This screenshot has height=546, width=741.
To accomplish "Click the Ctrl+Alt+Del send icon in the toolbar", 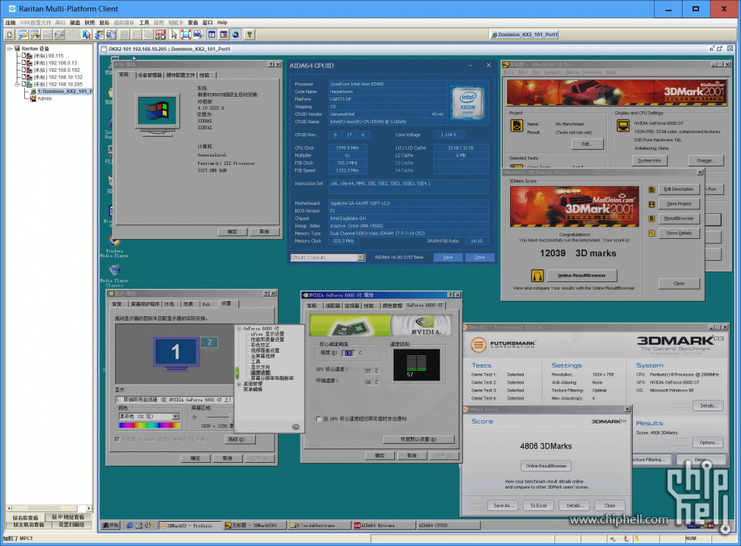I will click(x=160, y=35).
